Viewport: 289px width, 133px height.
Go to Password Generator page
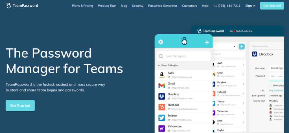click(163, 6)
